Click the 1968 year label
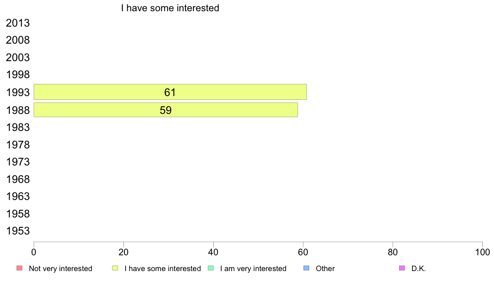The height and width of the screenshot is (306, 494). click(x=18, y=179)
